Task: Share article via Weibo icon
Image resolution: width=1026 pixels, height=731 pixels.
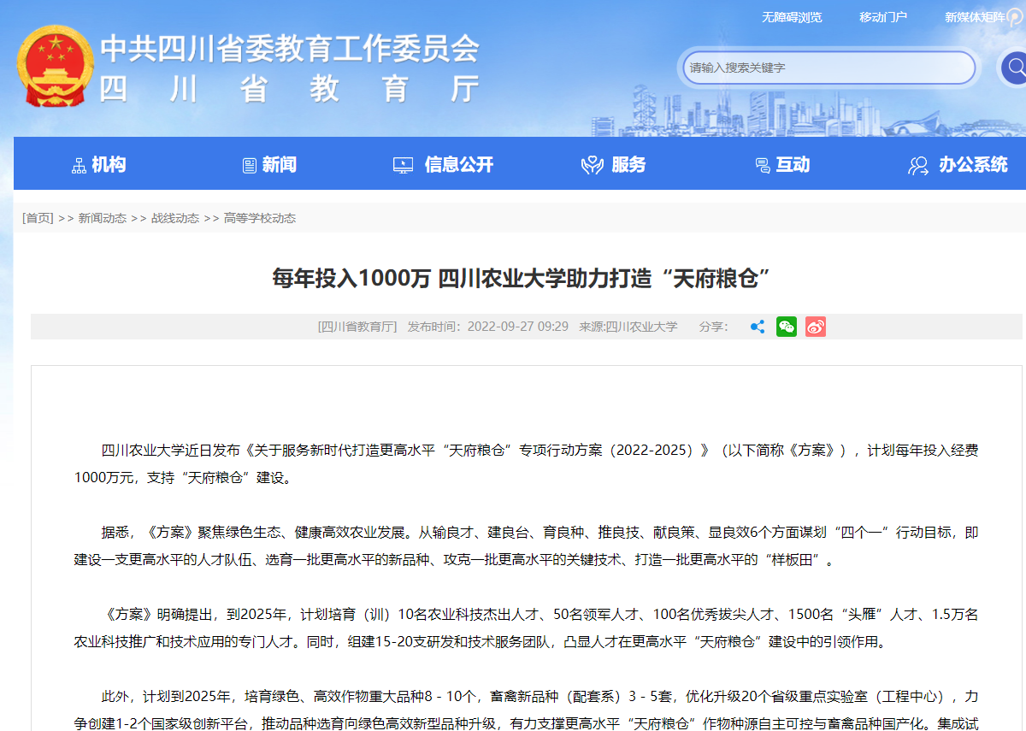Action: coord(815,327)
